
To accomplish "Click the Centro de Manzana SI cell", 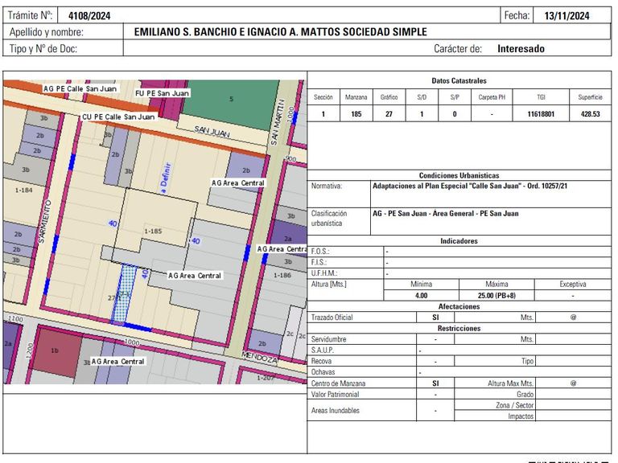I will click(x=435, y=383).
